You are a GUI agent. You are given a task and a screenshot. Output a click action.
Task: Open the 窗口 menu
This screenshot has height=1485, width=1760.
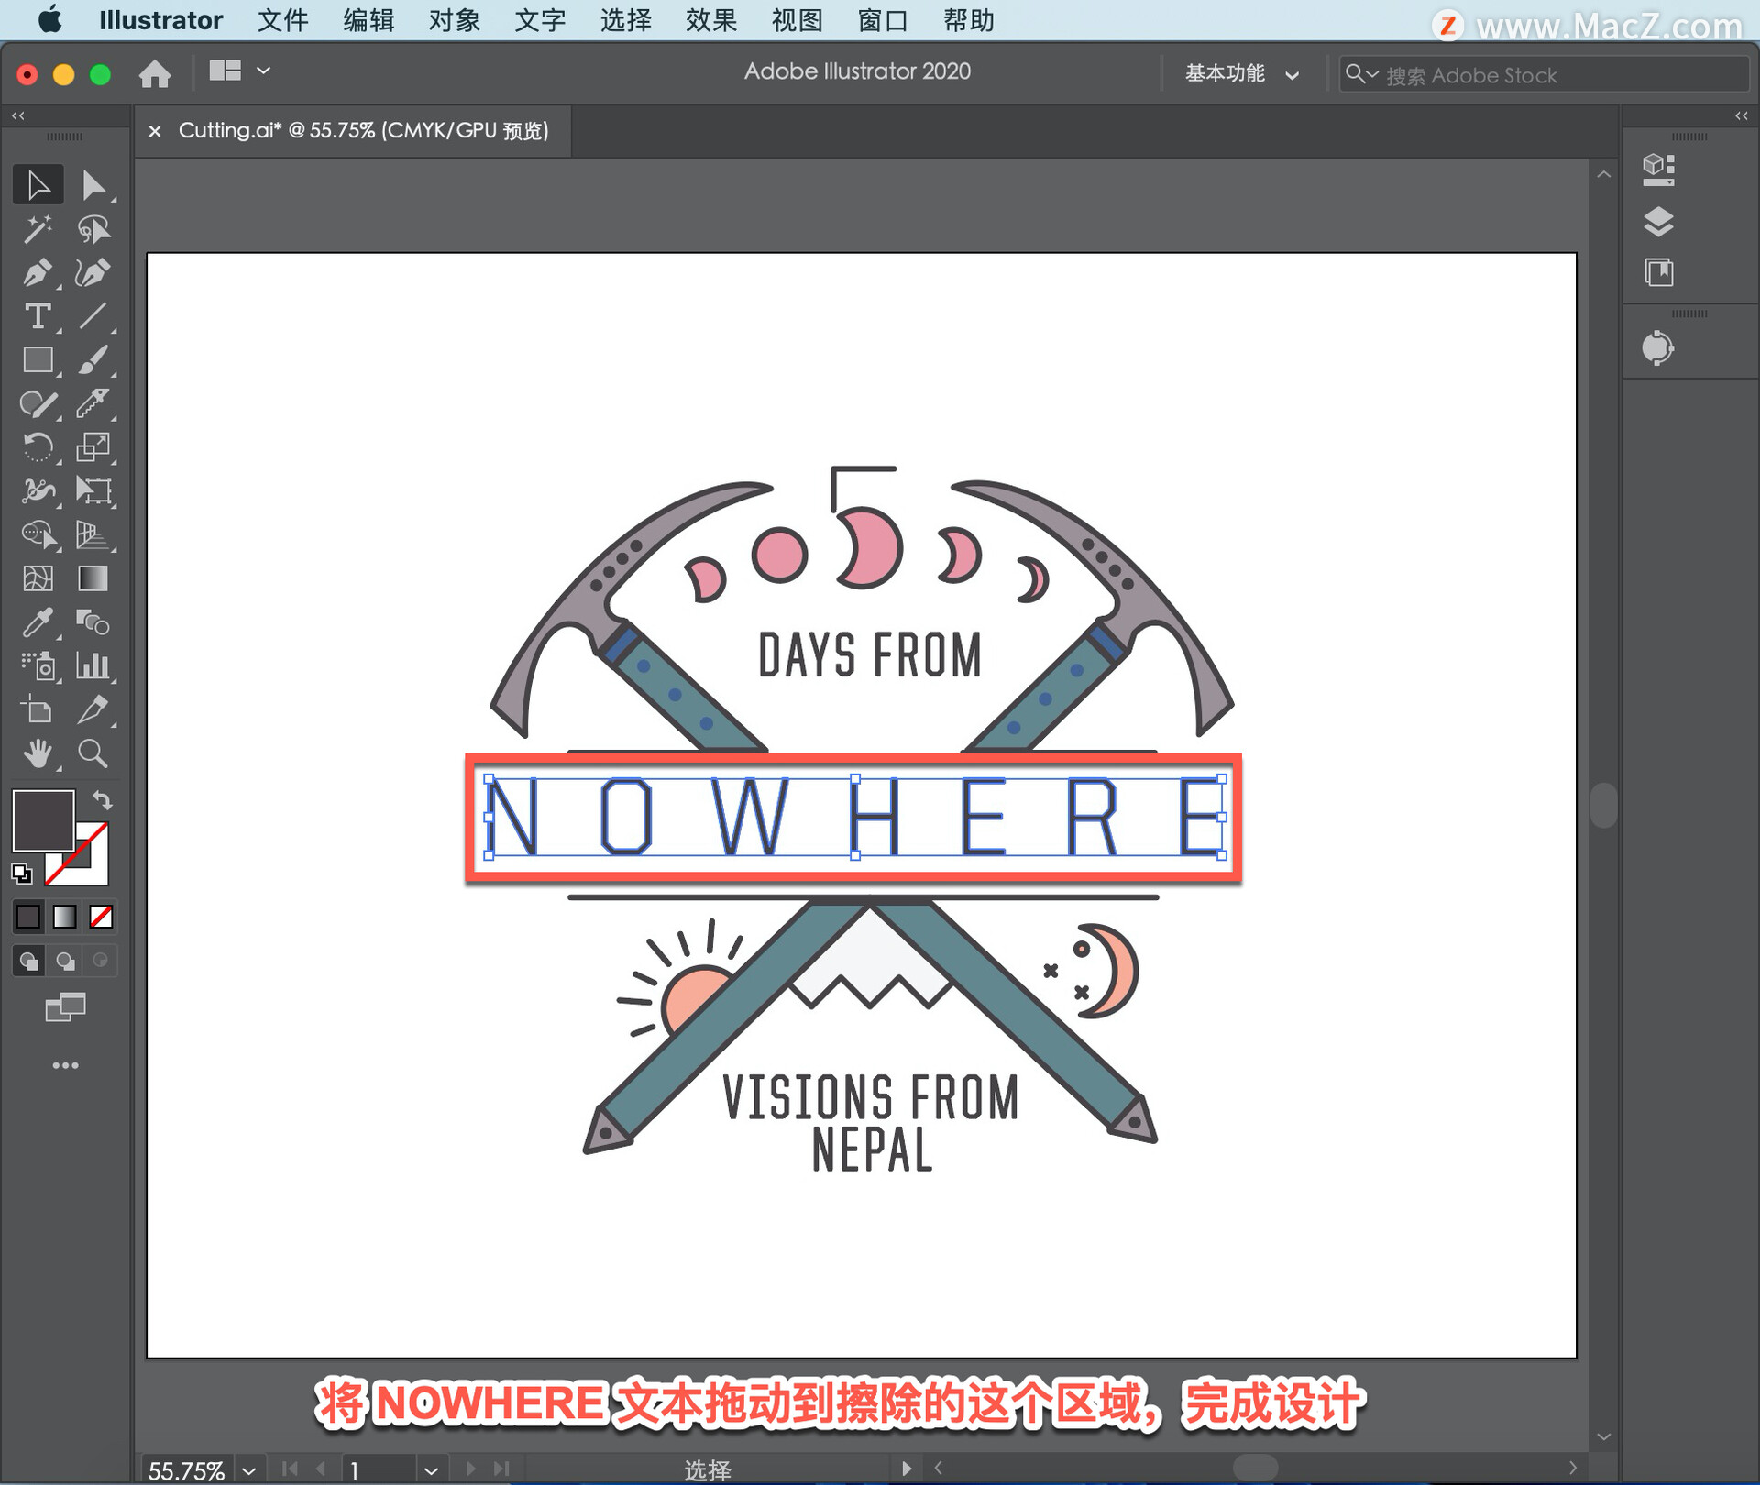tap(882, 20)
